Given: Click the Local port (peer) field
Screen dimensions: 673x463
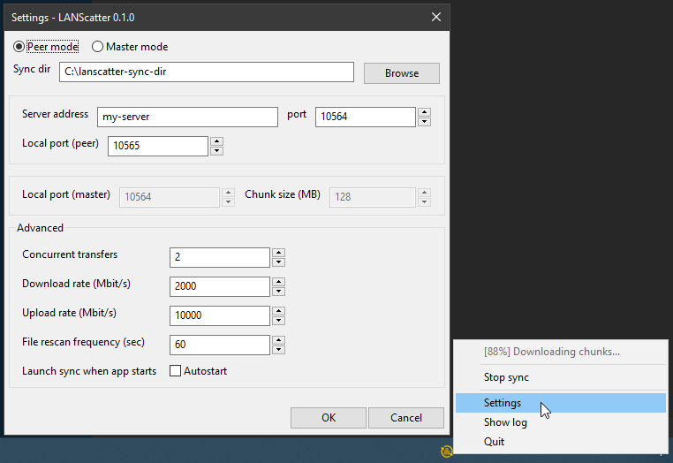Looking at the screenshot, I should click(x=158, y=146).
